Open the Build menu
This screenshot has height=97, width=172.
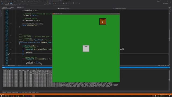(x=18, y=1)
